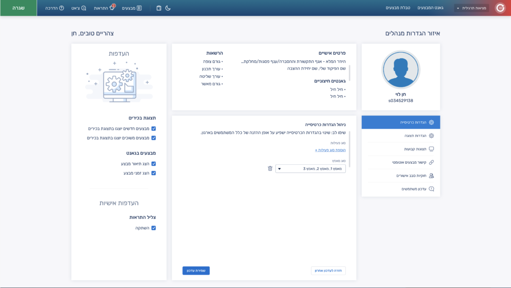Toggle the הצג זמני מבצע checkbox
511x288 pixels.
153,173
